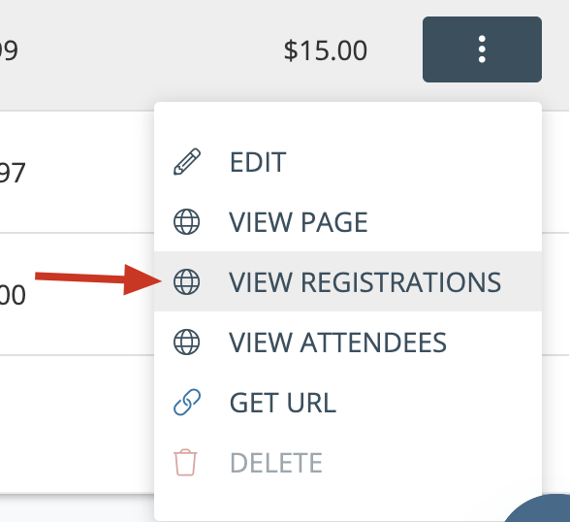This screenshot has width=570, height=522.
Task: Choose GET URL menu entry
Action: [x=348, y=402]
